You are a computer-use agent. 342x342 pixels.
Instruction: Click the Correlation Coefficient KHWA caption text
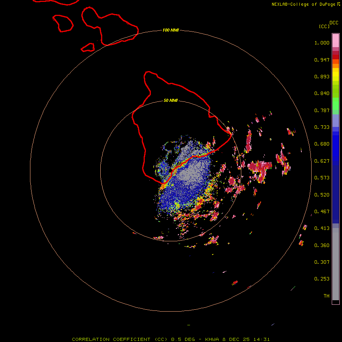tap(171, 339)
